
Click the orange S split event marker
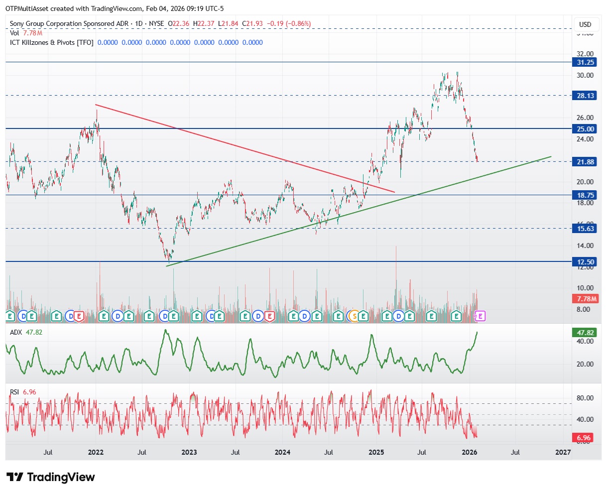355,316
